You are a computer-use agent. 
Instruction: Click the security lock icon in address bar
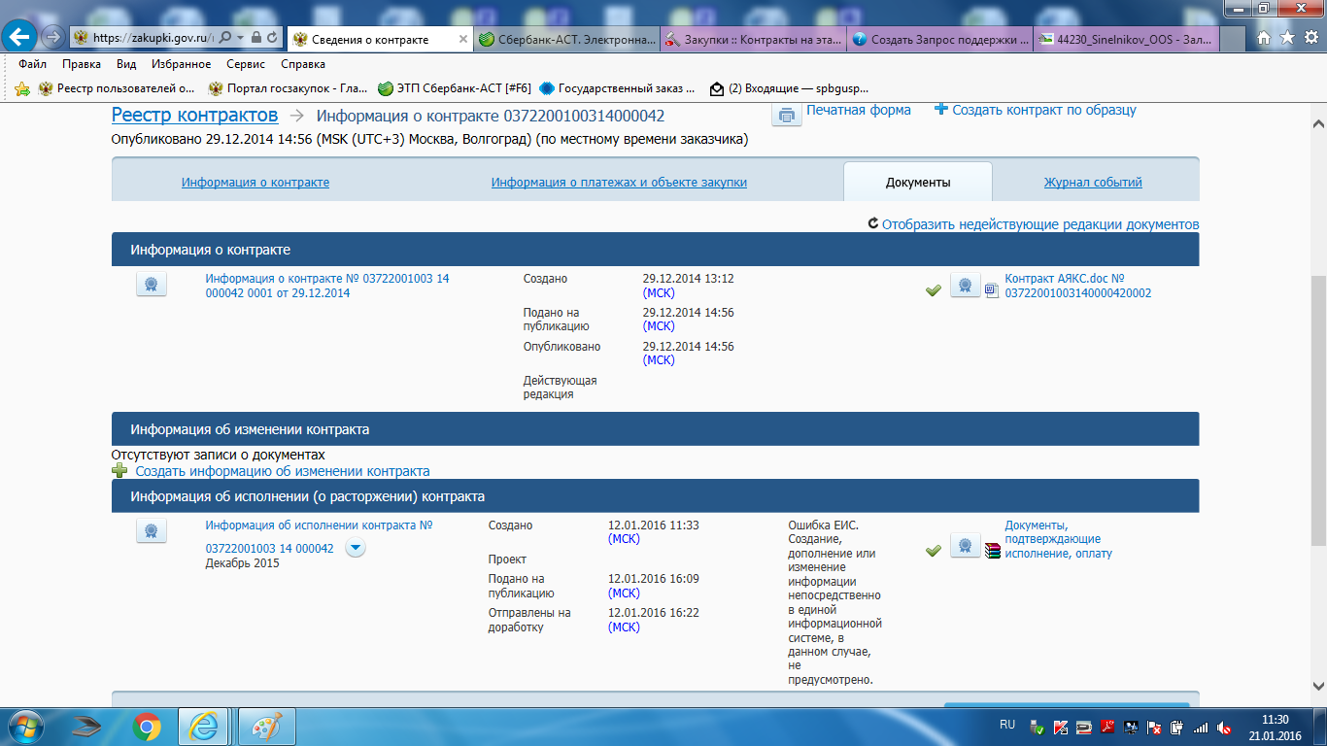[255, 38]
